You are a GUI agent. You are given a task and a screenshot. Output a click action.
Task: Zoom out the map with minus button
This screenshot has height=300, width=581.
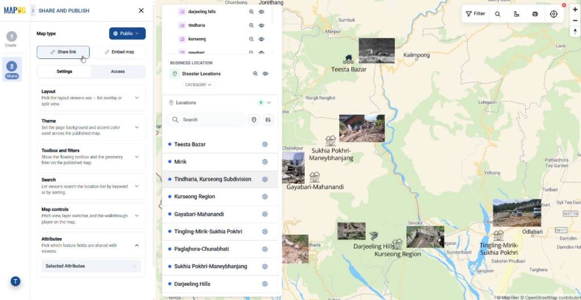pos(575,20)
